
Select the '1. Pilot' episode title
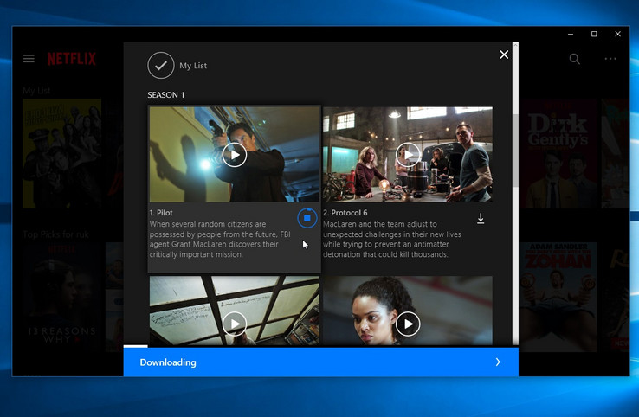coord(161,213)
